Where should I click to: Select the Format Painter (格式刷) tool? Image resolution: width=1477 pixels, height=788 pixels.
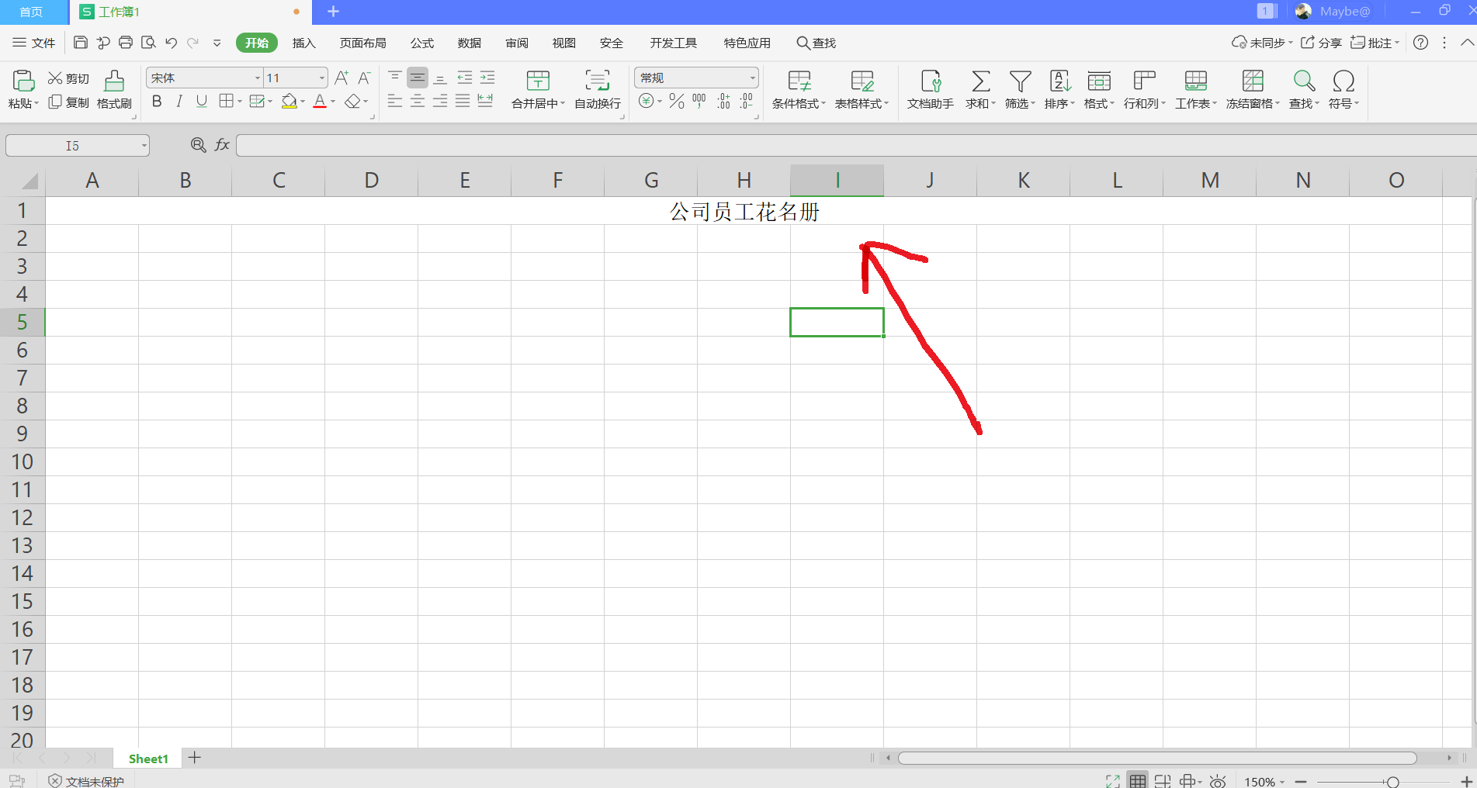(x=114, y=89)
